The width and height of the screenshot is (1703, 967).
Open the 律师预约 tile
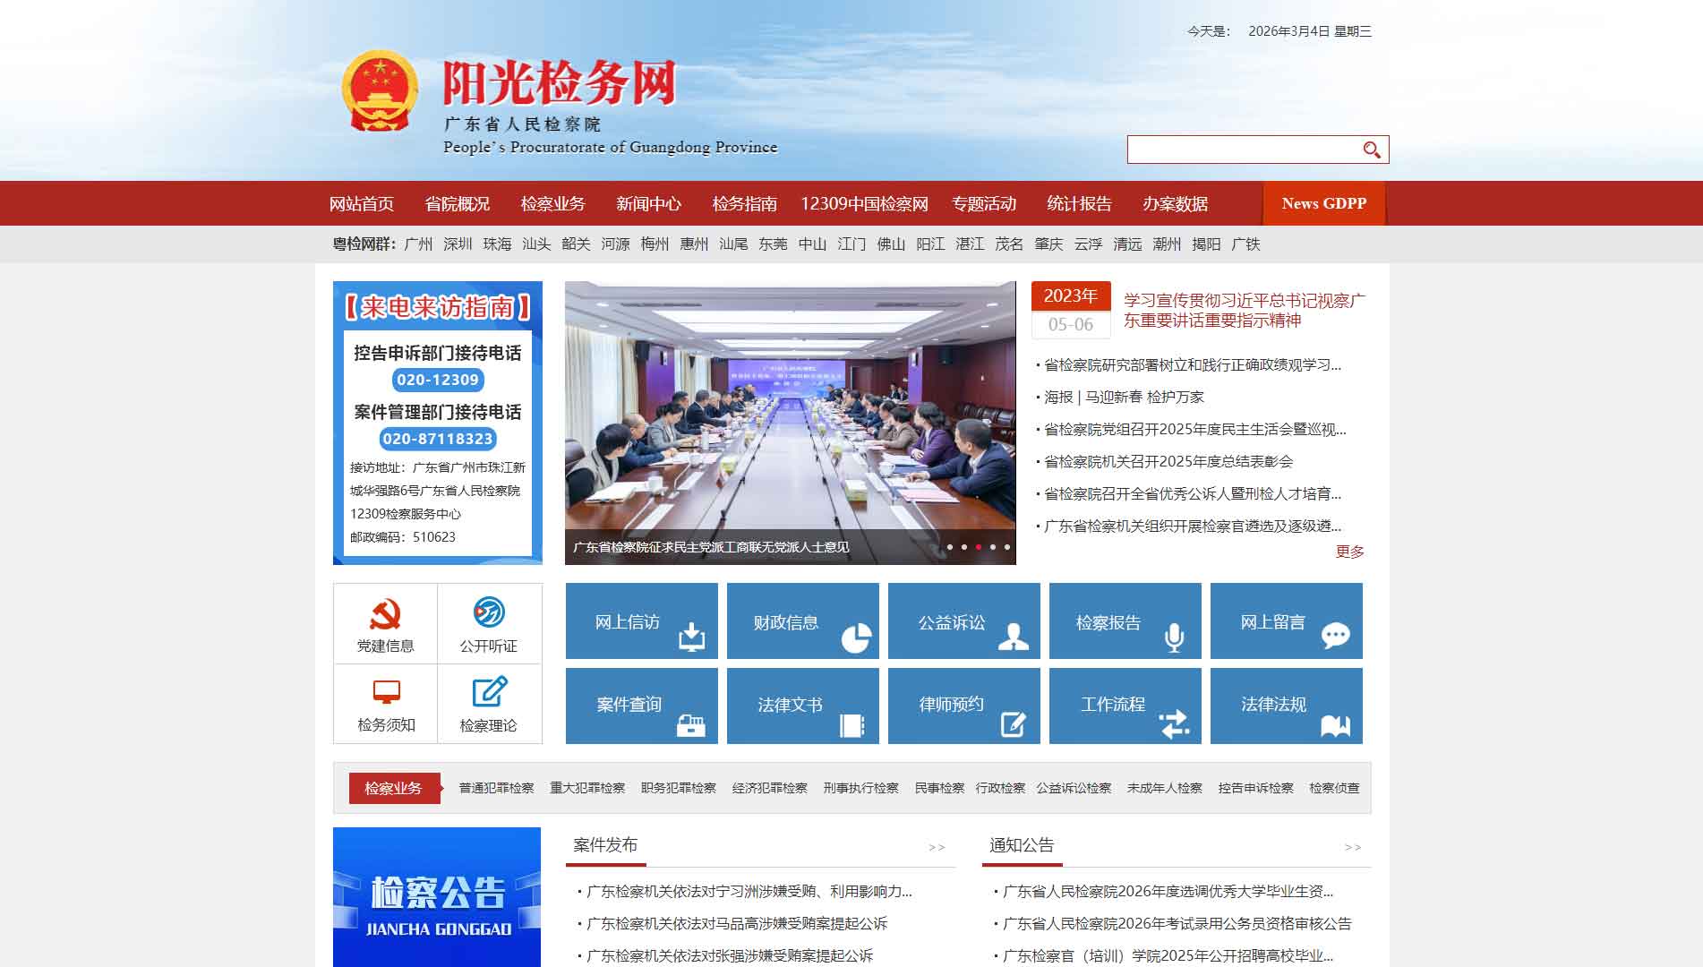click(x=964, y=706)
